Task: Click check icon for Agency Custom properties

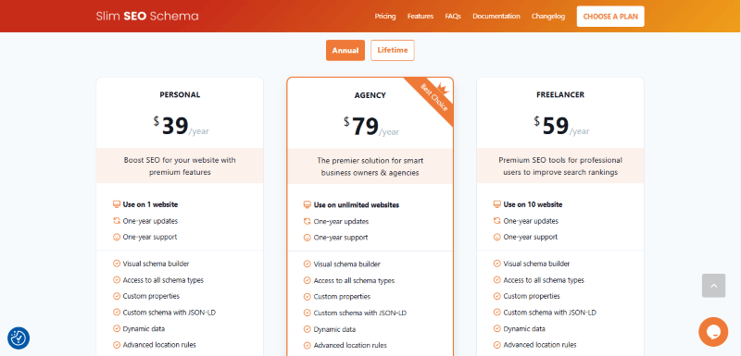Action: click(x=308, y=297)
